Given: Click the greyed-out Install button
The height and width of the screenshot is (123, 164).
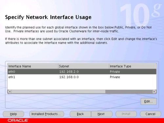Looking at the screenshot, I should [x=126, y=114].
